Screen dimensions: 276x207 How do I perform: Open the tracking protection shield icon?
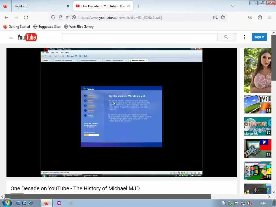tap(53, 17)
